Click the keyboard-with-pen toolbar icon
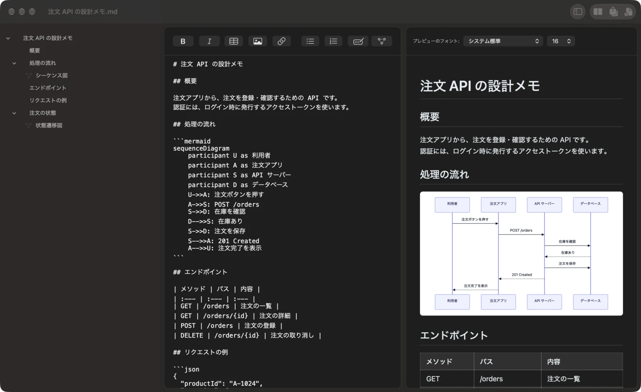641x392 pixels. (x=358, y=41)
